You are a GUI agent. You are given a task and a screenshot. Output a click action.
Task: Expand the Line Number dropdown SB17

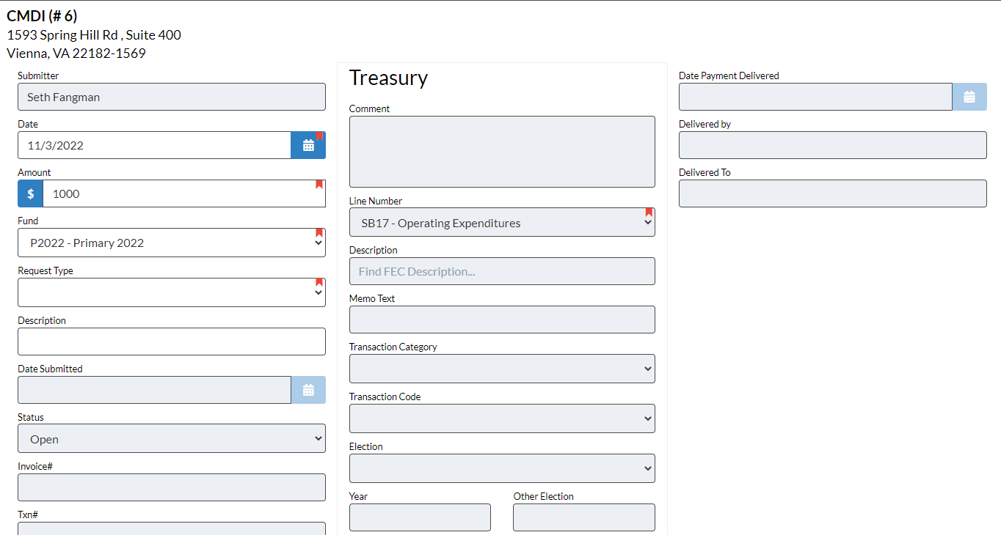(502, 222)
